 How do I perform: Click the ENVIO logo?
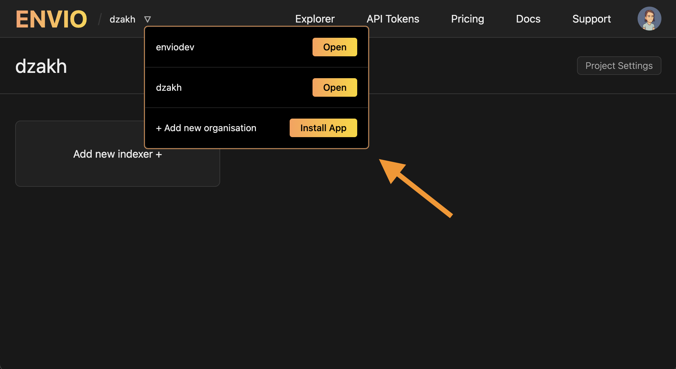[x=51, y=19]
